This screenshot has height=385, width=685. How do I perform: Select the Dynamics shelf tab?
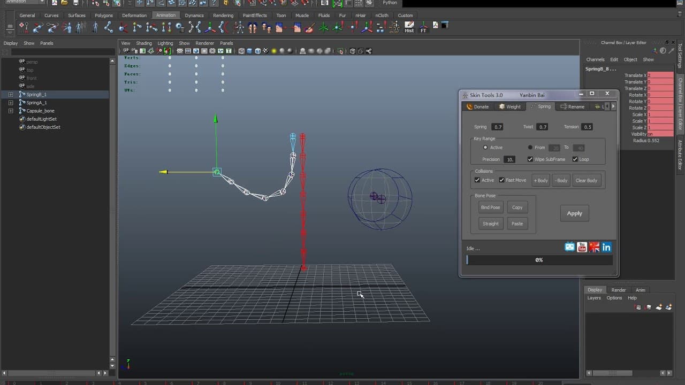(194, 16)
